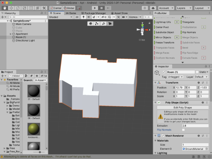
Task: Switch to the Game tab
Action: point(71,13)
